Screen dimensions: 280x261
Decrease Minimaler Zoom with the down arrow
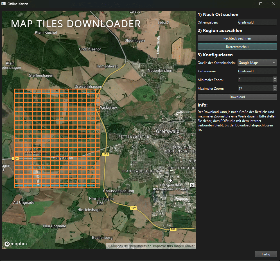(275, 82)
